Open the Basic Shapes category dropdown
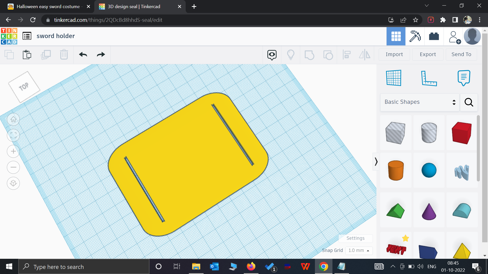This screenshot has width=488, height=274. click(419, 102)
